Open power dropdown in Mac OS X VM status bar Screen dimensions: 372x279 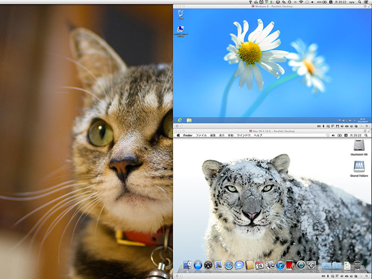[x=179, y=276]
